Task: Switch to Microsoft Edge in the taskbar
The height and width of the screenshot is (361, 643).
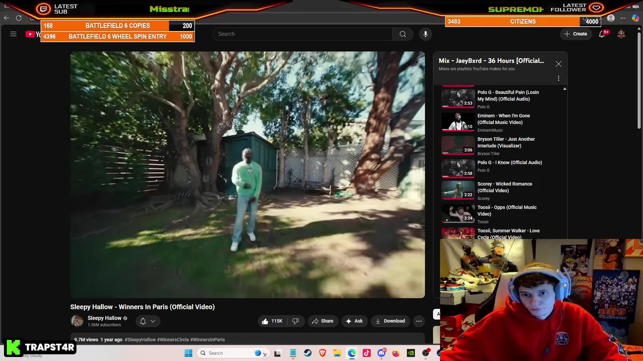Action: [x=352, y=353]
